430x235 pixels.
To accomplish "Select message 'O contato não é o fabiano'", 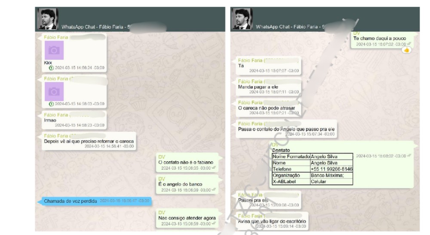I will (187, 162).
